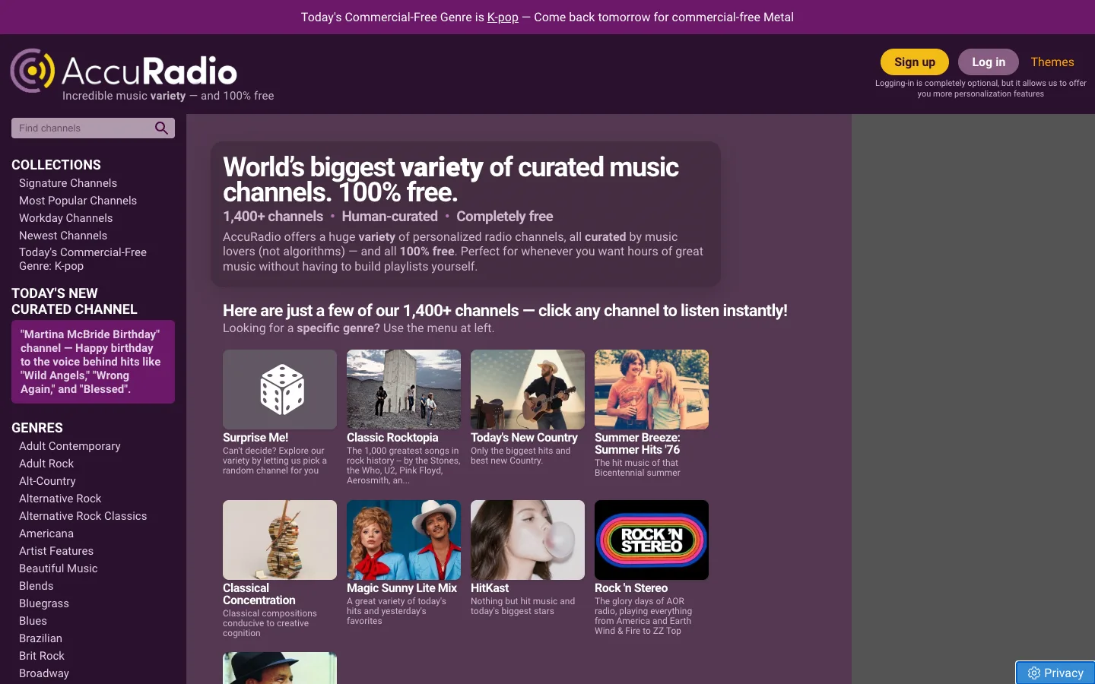Open Newest Channels collection
The image size is (1095, 684).
click(63, 236)
